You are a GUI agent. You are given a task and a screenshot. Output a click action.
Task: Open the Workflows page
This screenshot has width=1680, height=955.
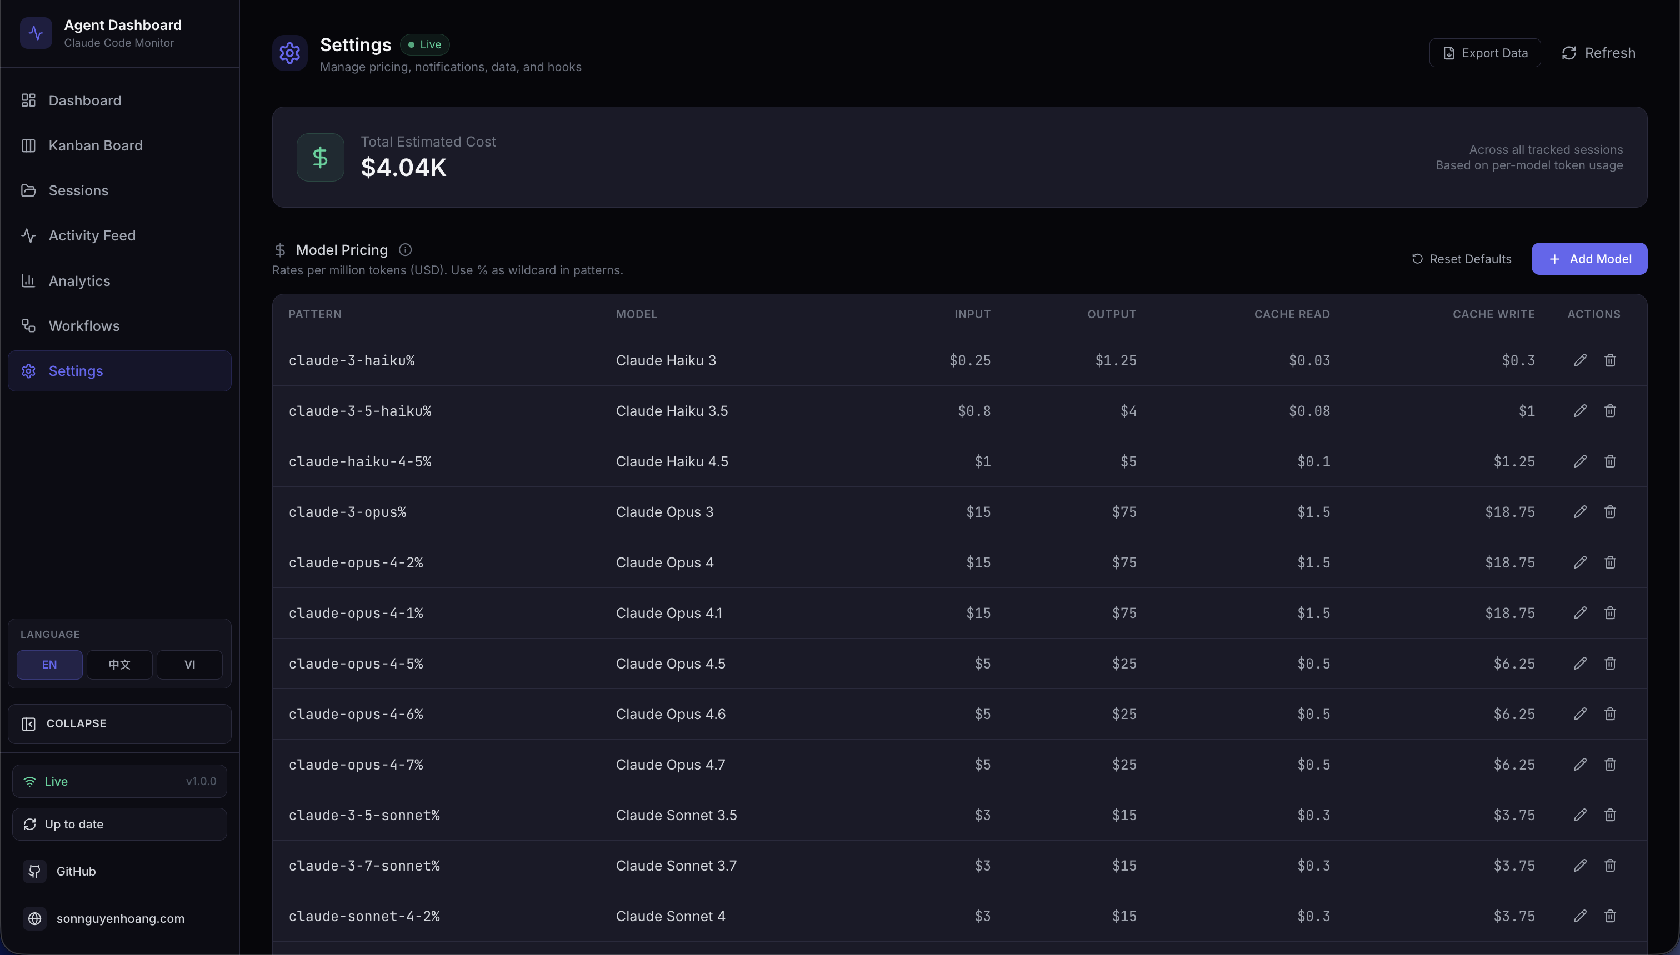[x=119, y=326]
